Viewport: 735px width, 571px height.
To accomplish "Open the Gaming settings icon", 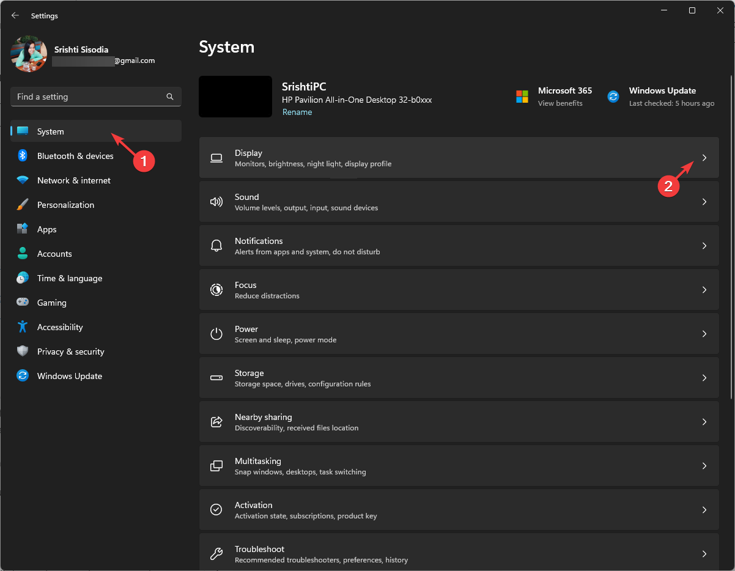I will point(22,303).
